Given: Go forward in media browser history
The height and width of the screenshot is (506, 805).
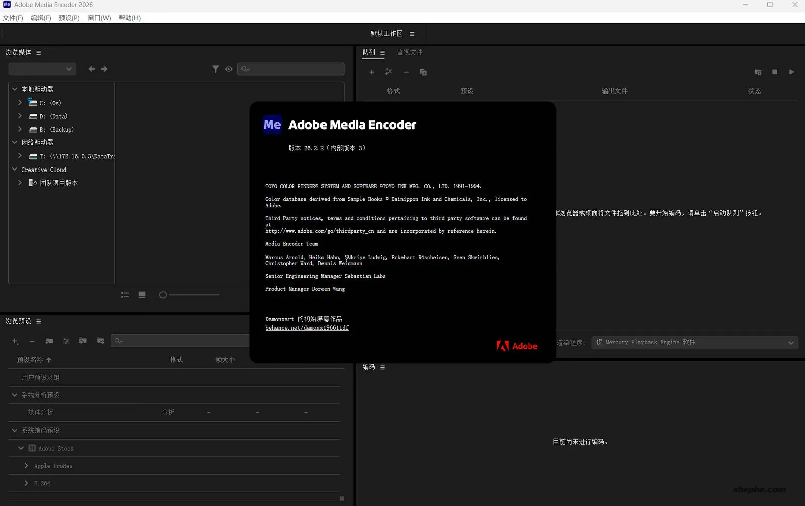Looking at the screenshot, I should click(x=104, y=69).
